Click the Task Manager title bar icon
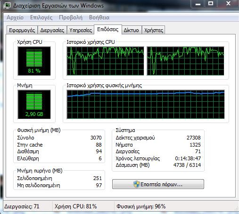This screenshot has width=239, height=214. 7,5
